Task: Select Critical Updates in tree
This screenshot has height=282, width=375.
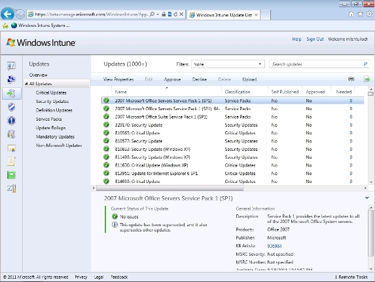Action: pyautogui.click(x=51, y=92)
